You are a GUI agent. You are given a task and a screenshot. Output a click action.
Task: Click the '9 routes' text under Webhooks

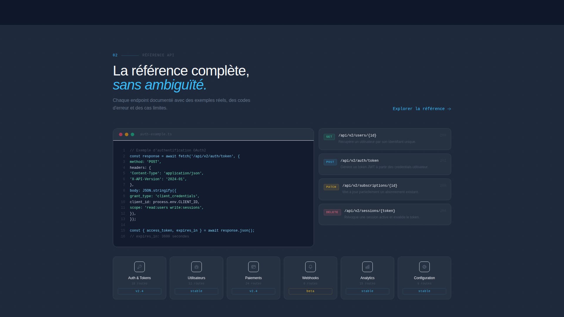click(310, 284)
